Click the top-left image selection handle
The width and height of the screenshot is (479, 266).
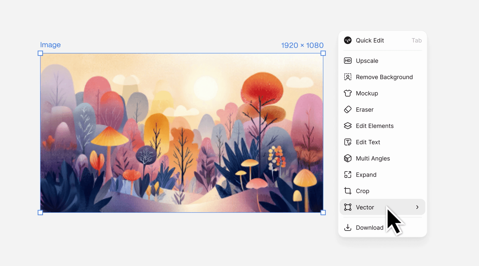[40, 53]
